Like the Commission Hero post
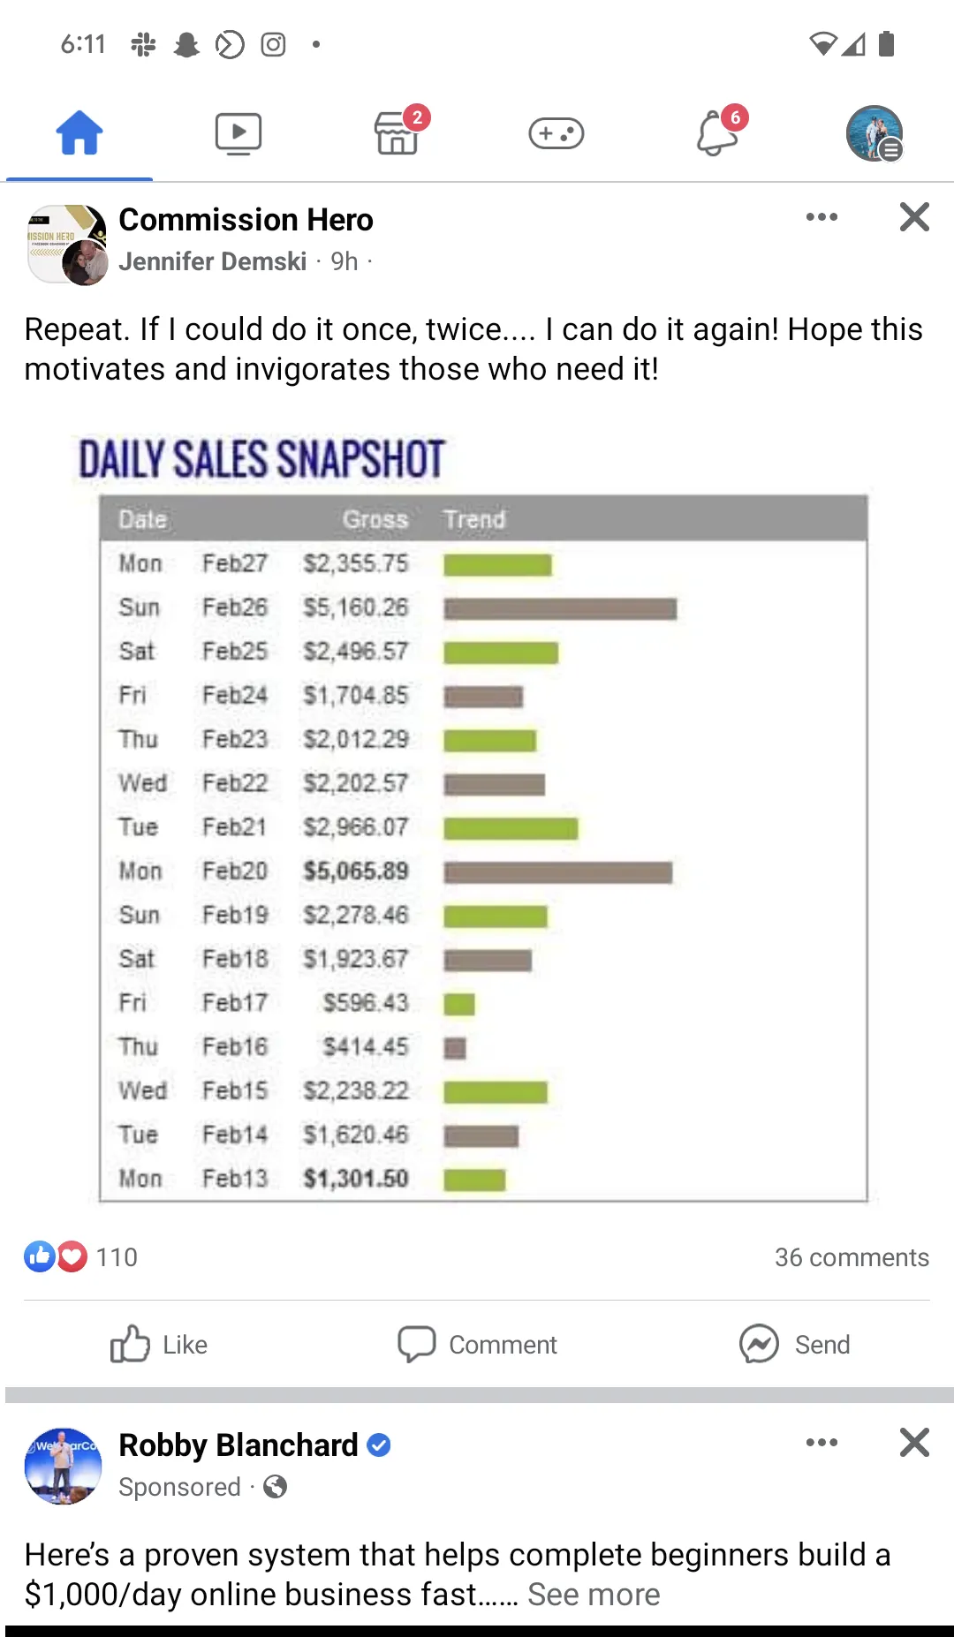The image size is (954, 1637). [x=160, y=1345]
